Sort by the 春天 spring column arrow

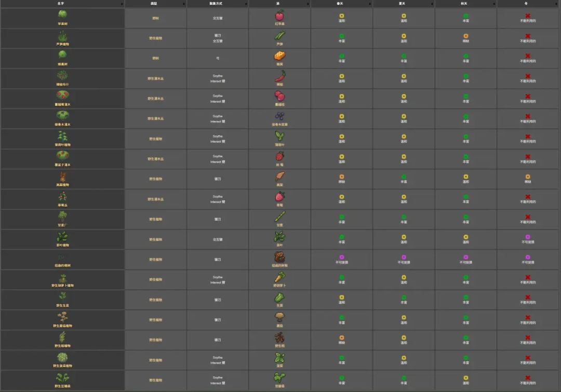370,4
